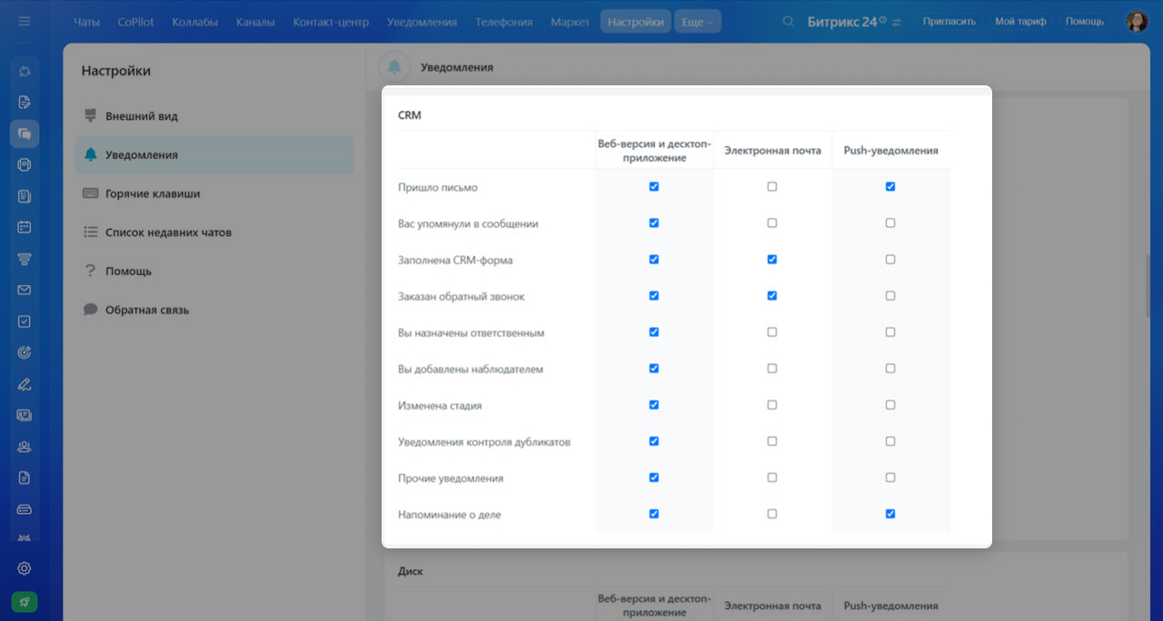1163x621 pixels.
Task: Switch to the "CoPilot" top menu tab
Action: (x=135, y=22)
